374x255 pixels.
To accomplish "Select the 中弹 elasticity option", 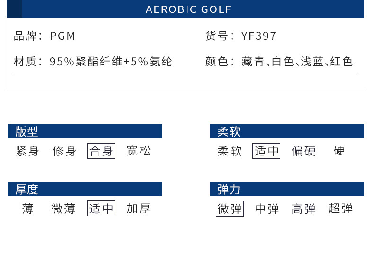I will pyautogui.click(x=267, y=209).
